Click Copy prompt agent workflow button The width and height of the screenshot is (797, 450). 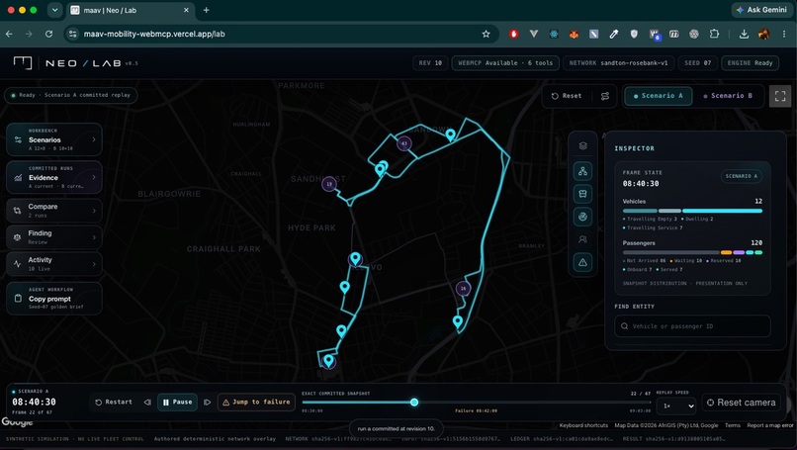[x=53, y=299]
